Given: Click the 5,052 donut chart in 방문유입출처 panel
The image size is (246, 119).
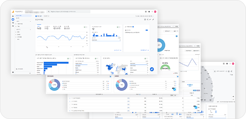Looking at the screenshot, I should [x=54, y=85].
